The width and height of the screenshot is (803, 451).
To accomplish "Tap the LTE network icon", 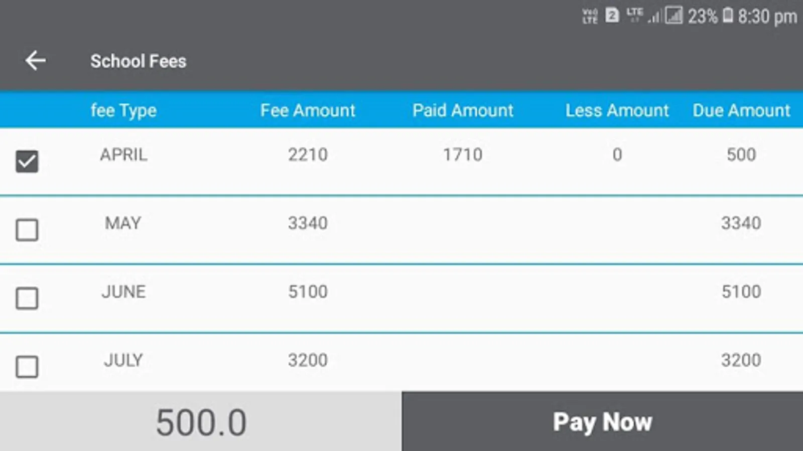I will click(634, 15).
